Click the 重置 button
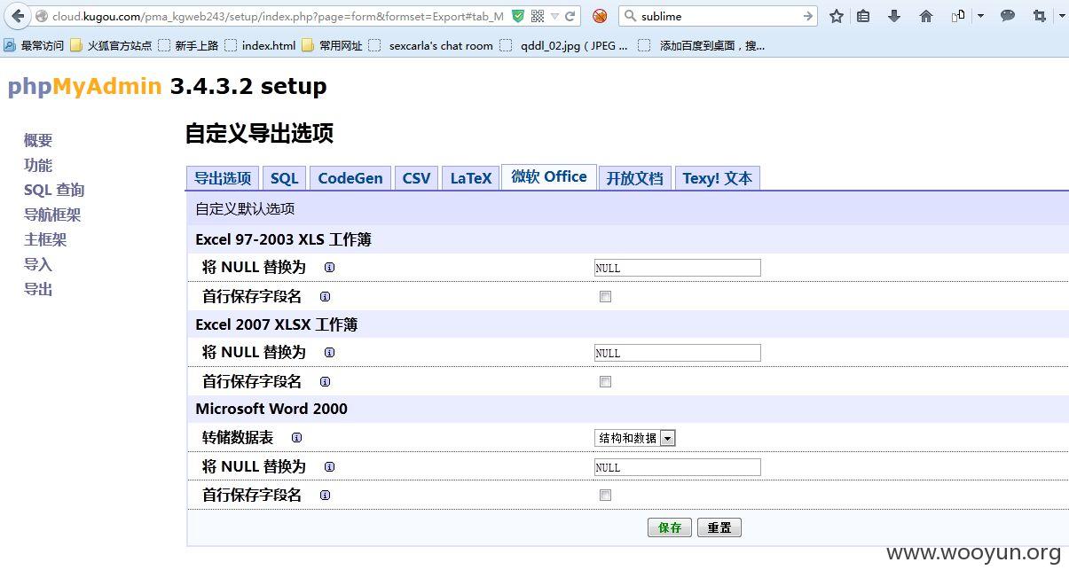The height and width of the screenshot is (578, 1069). (x=719, y=527)
